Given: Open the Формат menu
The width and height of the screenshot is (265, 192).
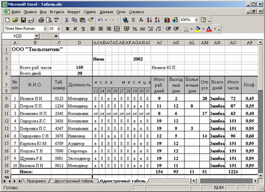Looking at the screenshot, I should click(x=74, y=12).
